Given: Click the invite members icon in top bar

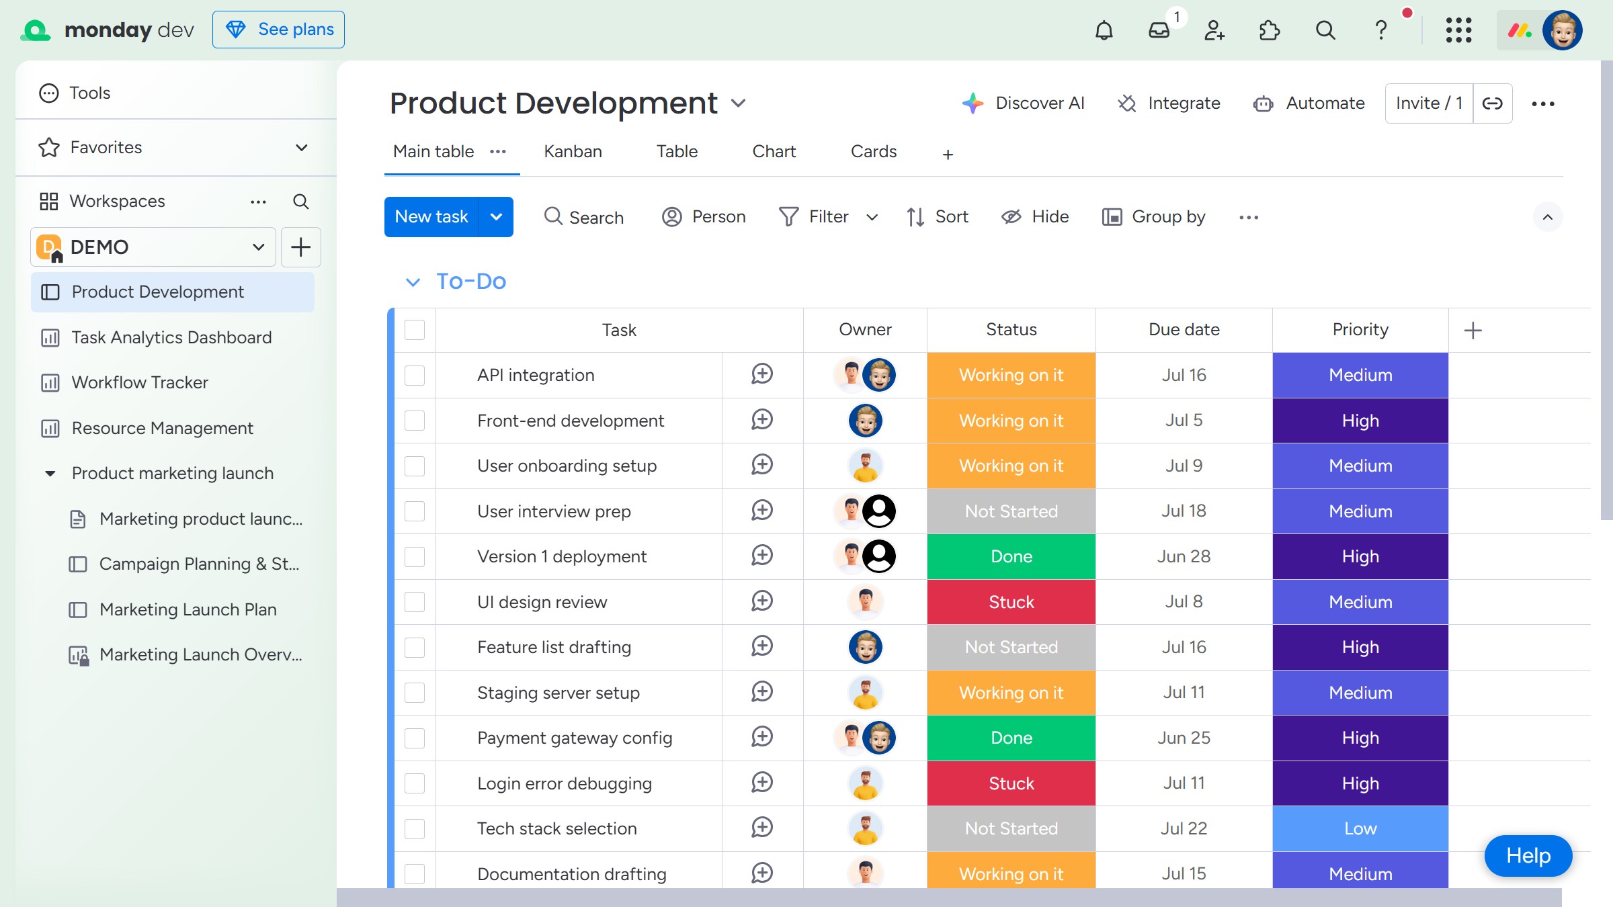Looking at the screenshot, I should 1214,30.
